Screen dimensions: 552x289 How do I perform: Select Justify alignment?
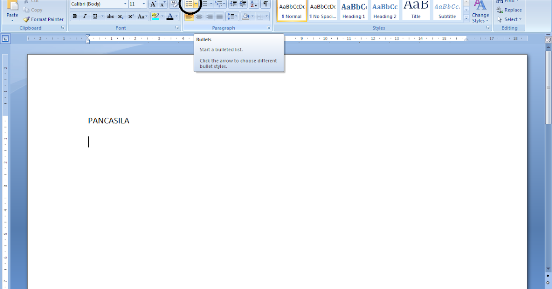pyautogui.click(x=219, y=17)
